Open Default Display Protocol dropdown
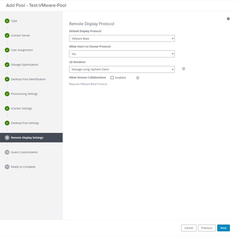Viewport: 236px width, 236px height. click(122, 38)
